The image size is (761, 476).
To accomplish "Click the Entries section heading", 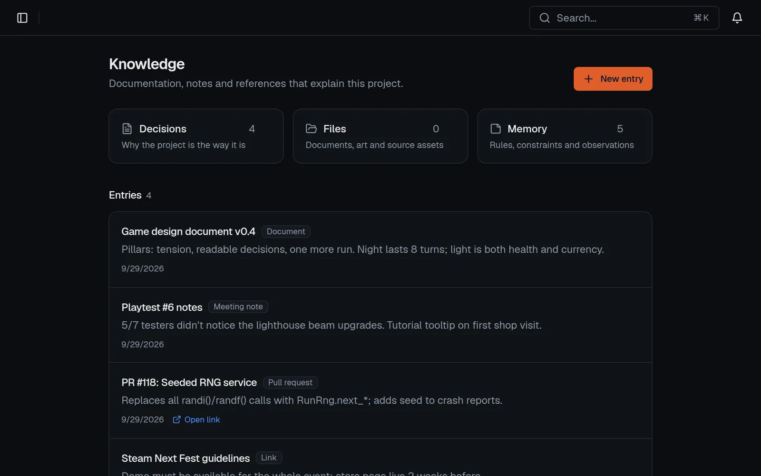I will (x=125, y=195).
